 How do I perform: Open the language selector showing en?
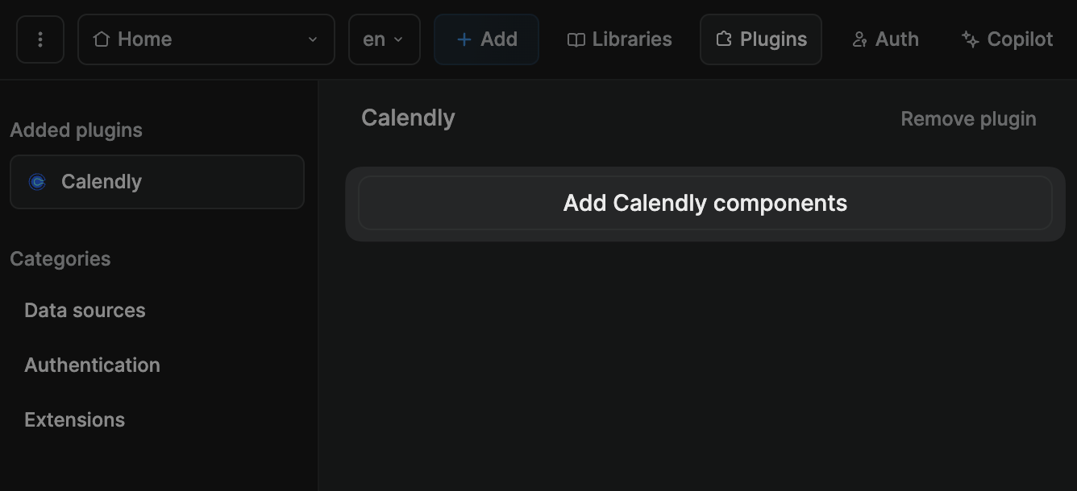coord(385,38)
